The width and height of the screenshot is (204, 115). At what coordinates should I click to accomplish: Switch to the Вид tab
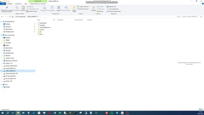click(25, 4)
